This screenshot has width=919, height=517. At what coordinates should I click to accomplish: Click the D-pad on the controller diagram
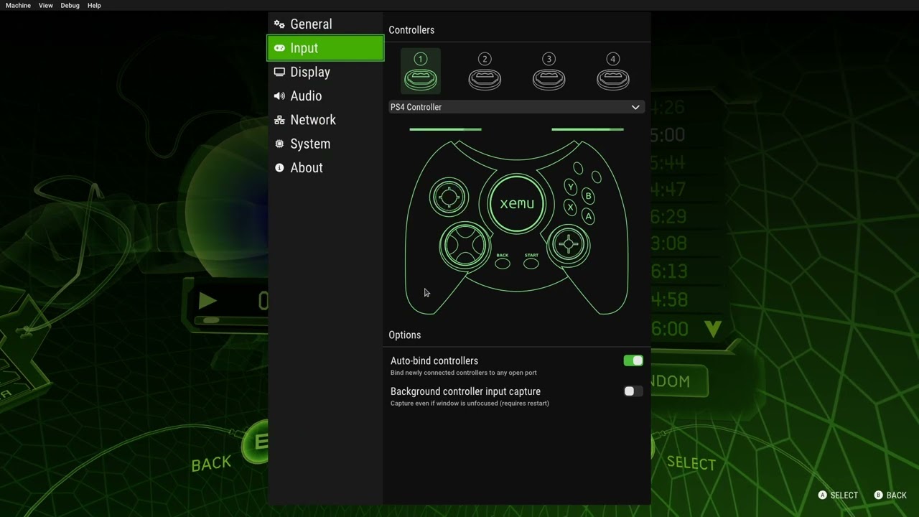[465, 246]
